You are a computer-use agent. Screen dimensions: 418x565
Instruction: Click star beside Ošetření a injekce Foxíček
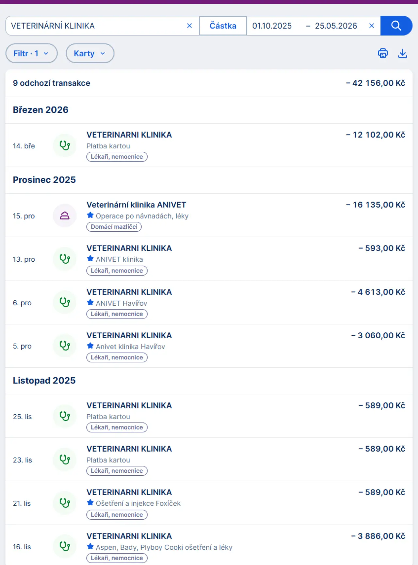90,503
